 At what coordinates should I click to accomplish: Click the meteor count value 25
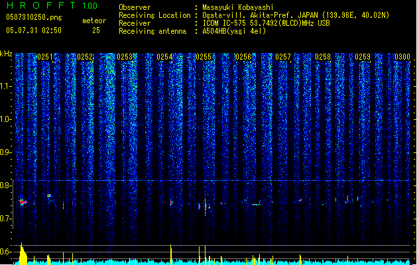96,30
